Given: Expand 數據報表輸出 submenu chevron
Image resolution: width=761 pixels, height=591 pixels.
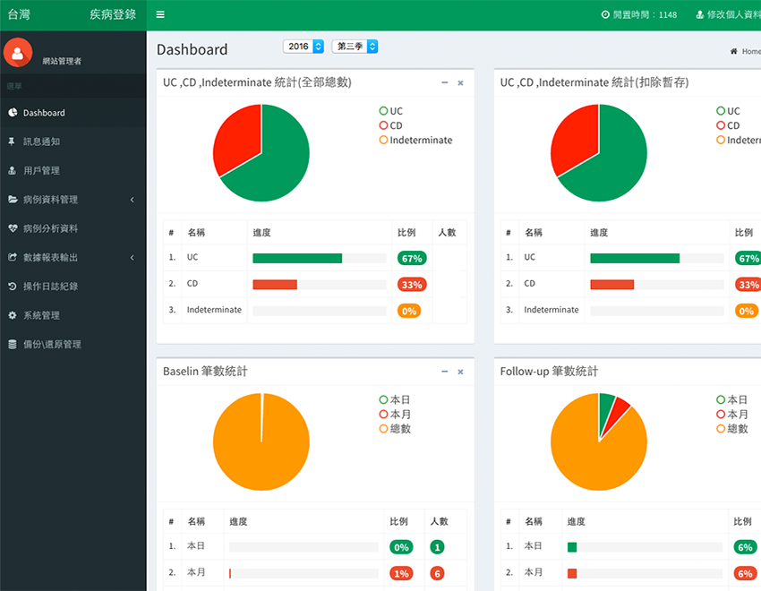Looking at the screenshot, I should tap(132, 257).
